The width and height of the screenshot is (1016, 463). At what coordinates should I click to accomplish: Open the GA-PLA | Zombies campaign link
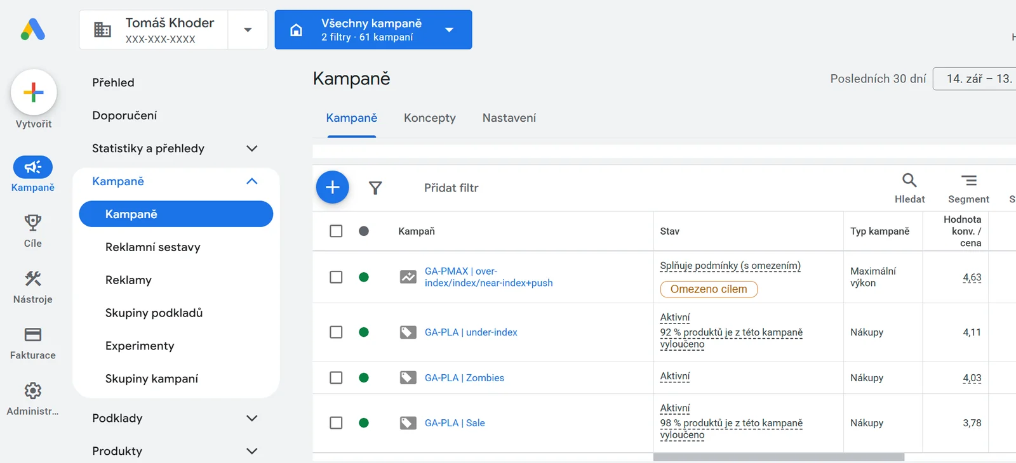click(464, 378)
